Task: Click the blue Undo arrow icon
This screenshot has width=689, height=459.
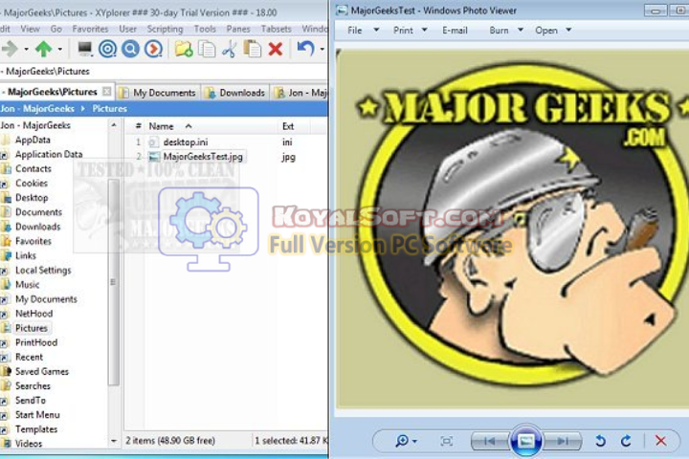Action: [x=306, y=49]
